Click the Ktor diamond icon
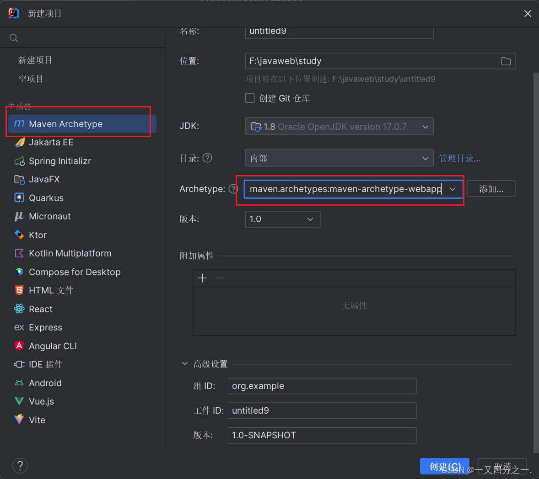This screenshot has height=479, width=539. (19, 235)
